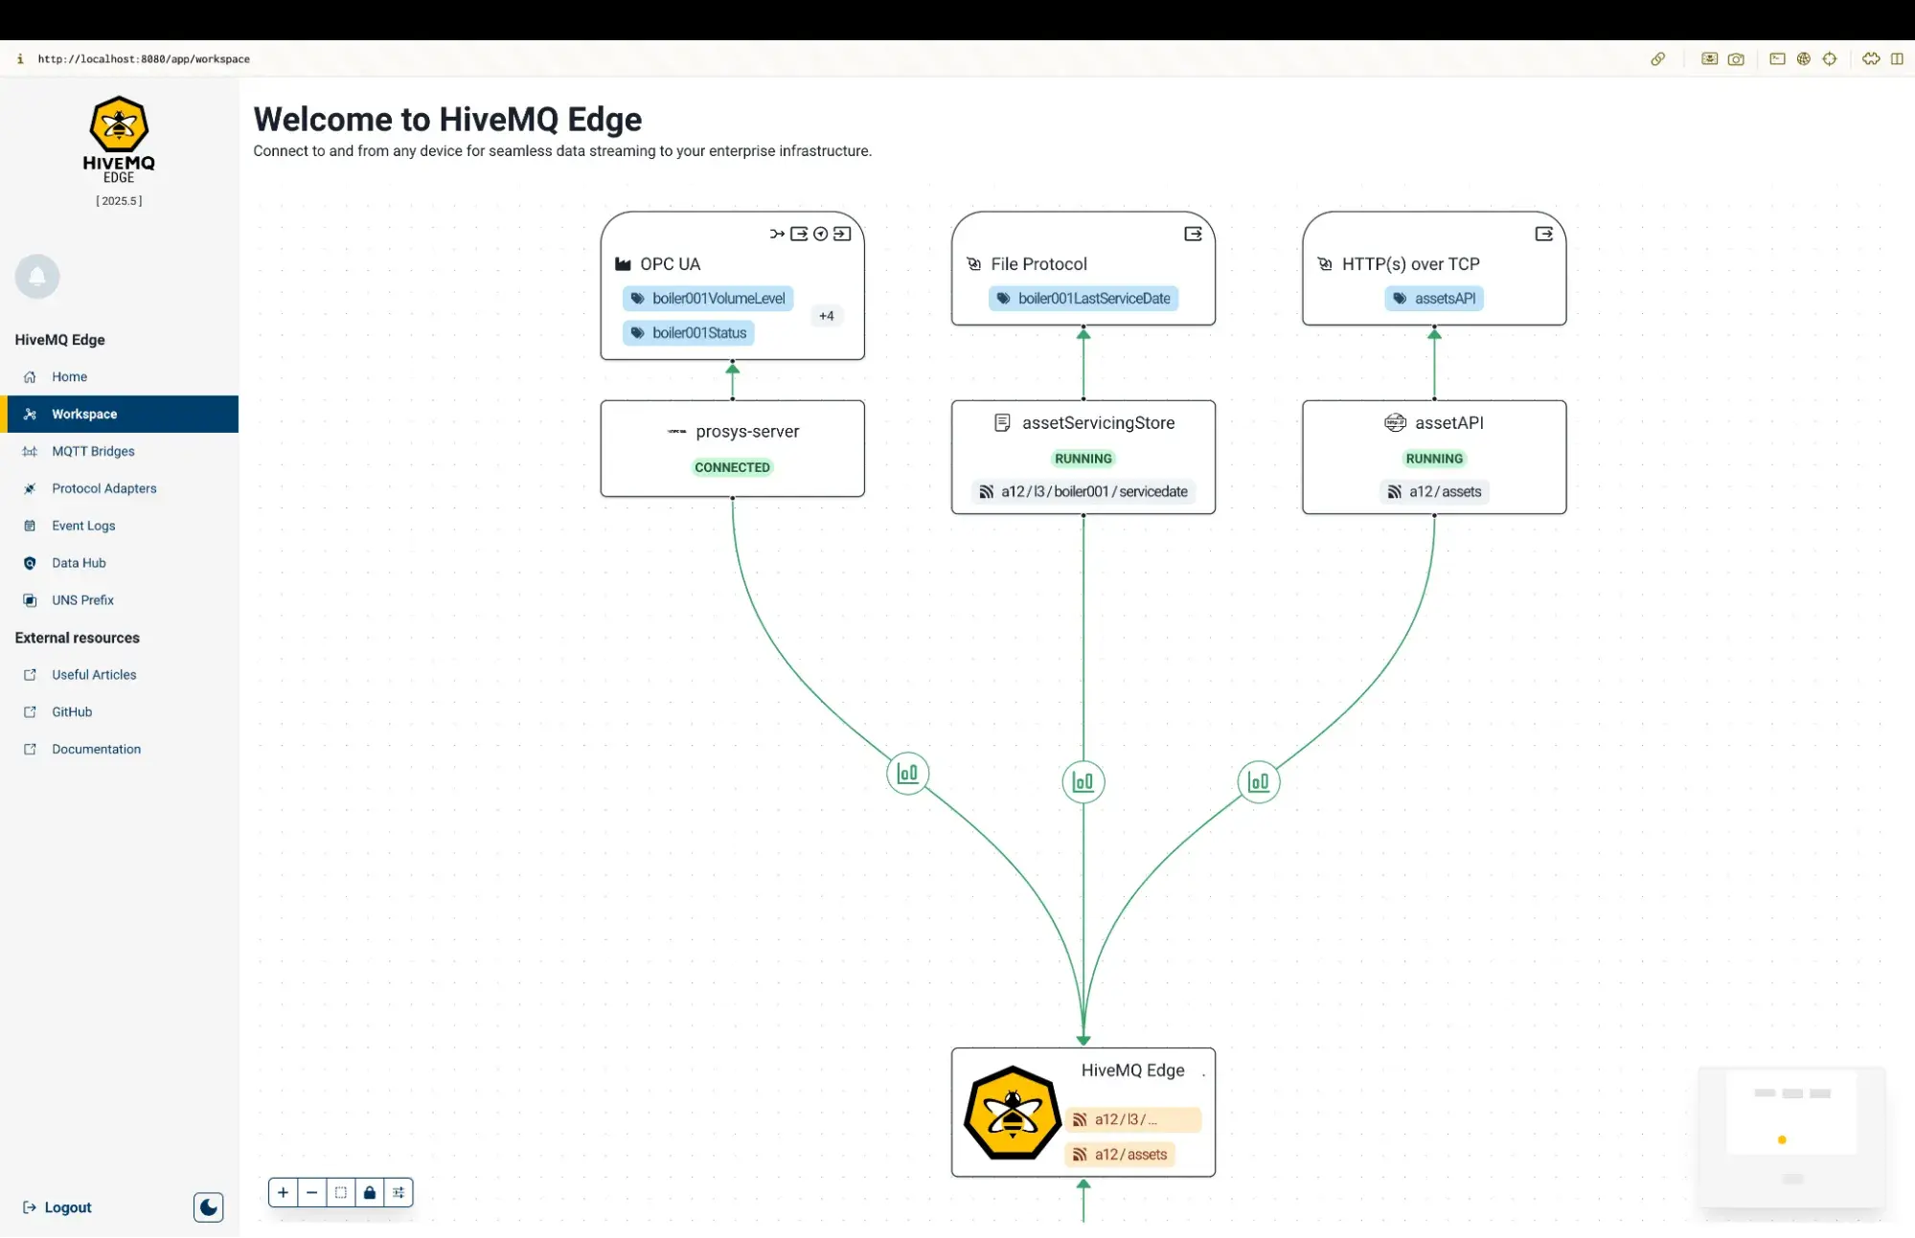Viewport: 1915px width, 1238px height.
Task: Expand the +4 more tags badge
Action: pos(827,316)
